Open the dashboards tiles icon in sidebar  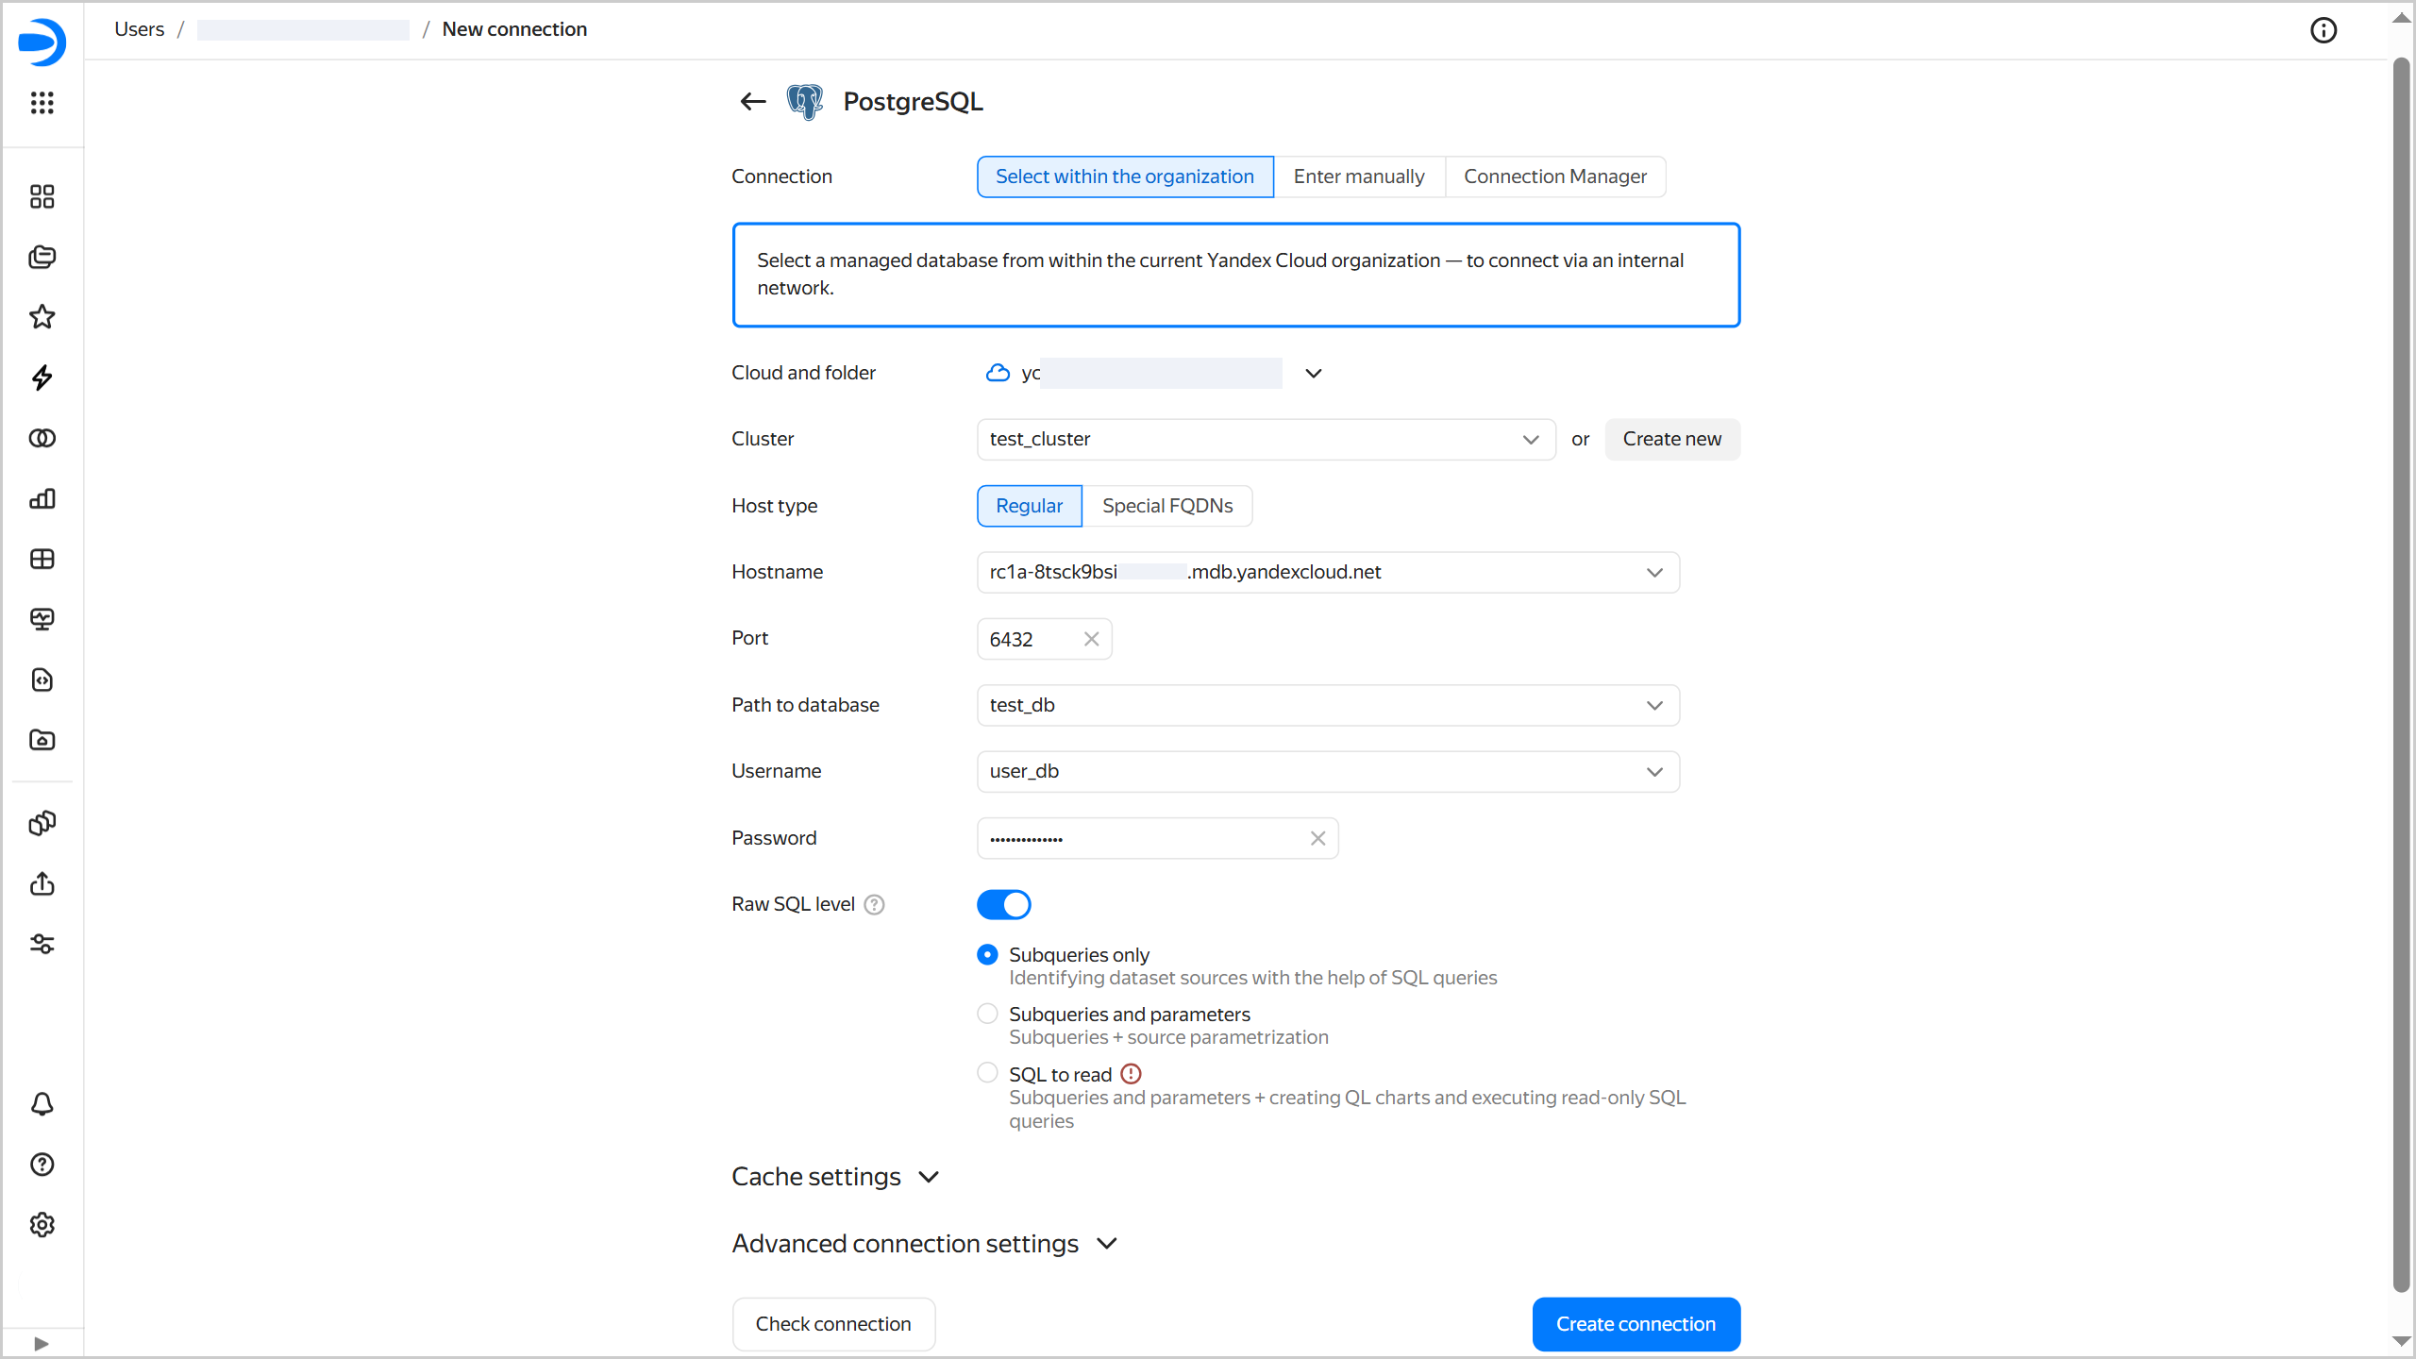click(42, 196)
